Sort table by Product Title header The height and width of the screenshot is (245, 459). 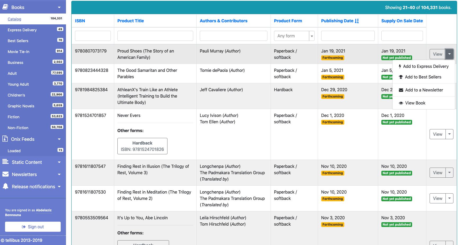click(130, 21)
